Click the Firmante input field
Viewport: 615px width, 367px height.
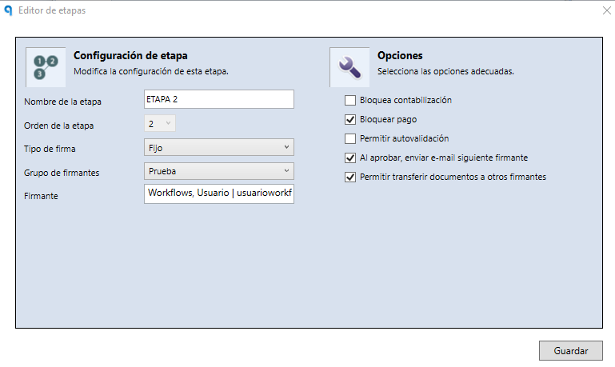(219, 193)
